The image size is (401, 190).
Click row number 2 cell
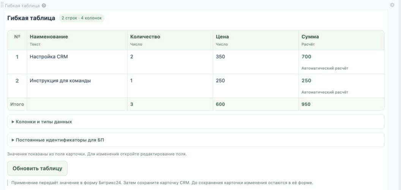click(x=17, y=86)
